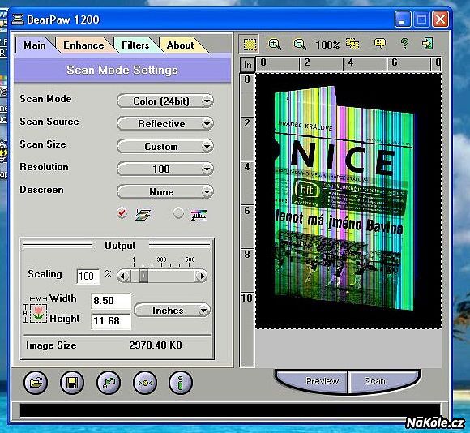Screen dimensions: 470x433
Task: Click the In ruler unit box
Action: tap(248, 65)
